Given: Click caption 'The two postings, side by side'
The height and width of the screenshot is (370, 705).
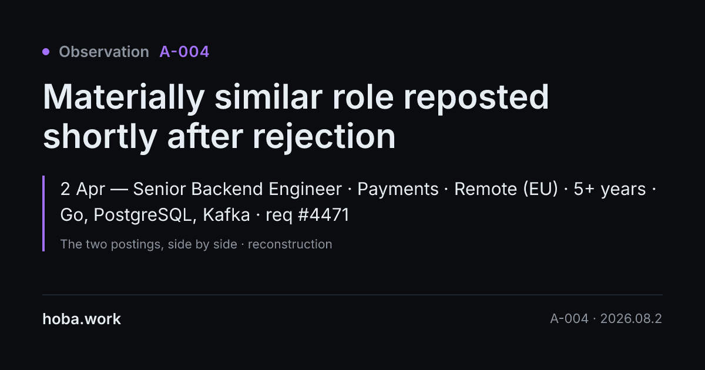Looking at the screenshot, I should (148, 244).
